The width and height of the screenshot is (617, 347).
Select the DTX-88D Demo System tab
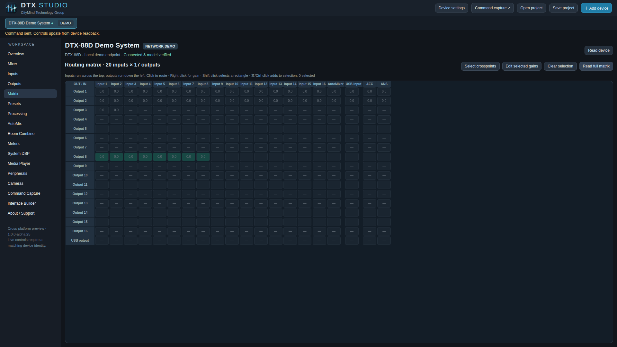(41, 23)
